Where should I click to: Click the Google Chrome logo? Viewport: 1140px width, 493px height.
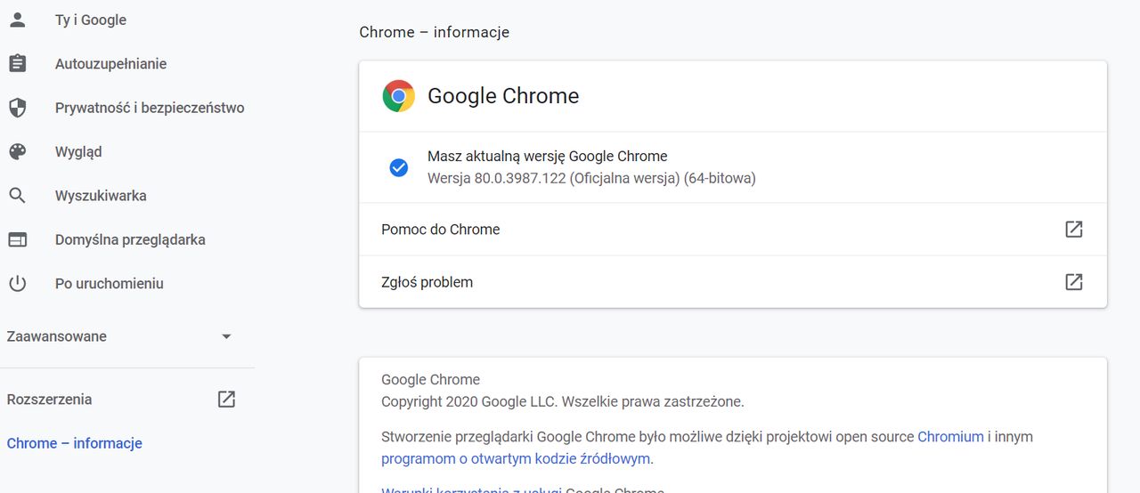coord(398,96)
